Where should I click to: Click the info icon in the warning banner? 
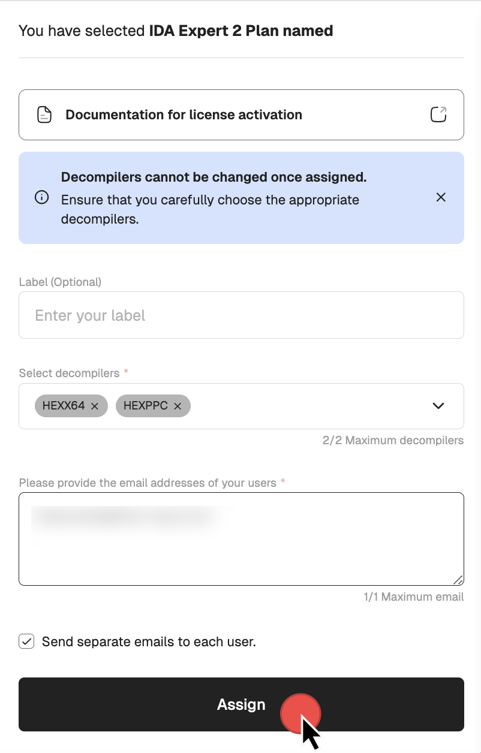[42, 197]
